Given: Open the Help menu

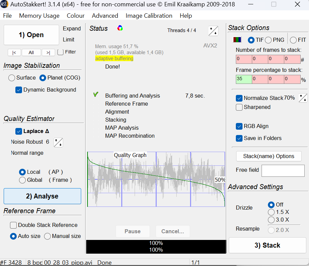Looking at the screenshot, I should coord(186,16).
